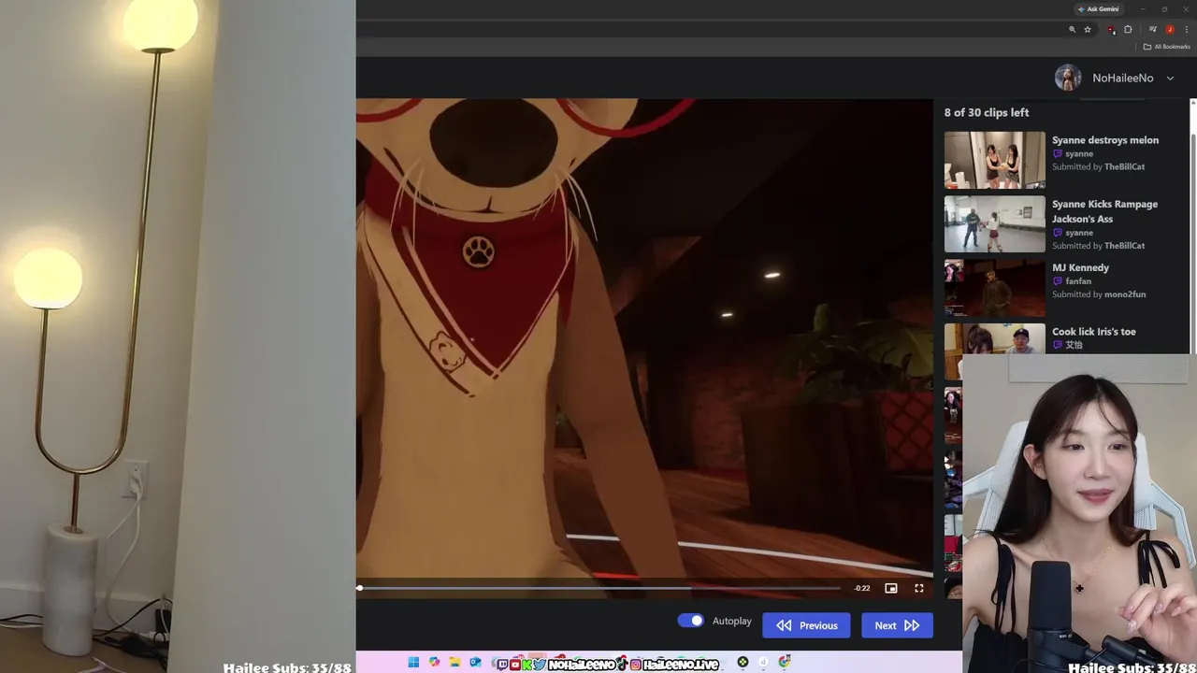Open the red shield extension icon
Viewport: 1197px width, 673px height.
[x=1111, y=30]
